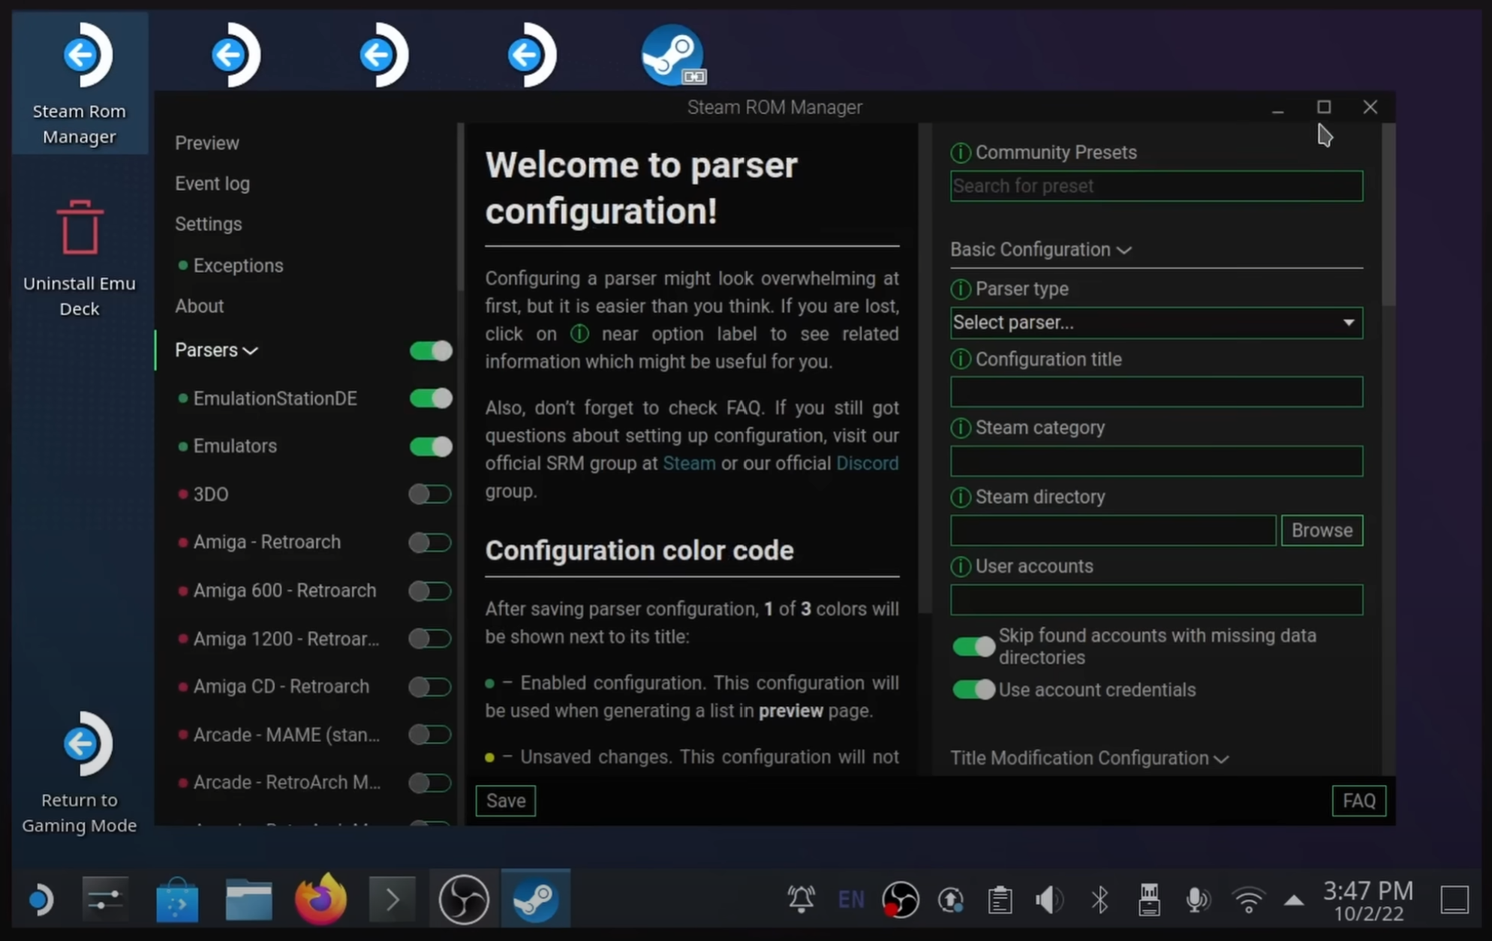Image resolution: width=1492 pixels, height=941 pixels.
Task: Open Discover store from taskbar
Action: pos(177,899)
